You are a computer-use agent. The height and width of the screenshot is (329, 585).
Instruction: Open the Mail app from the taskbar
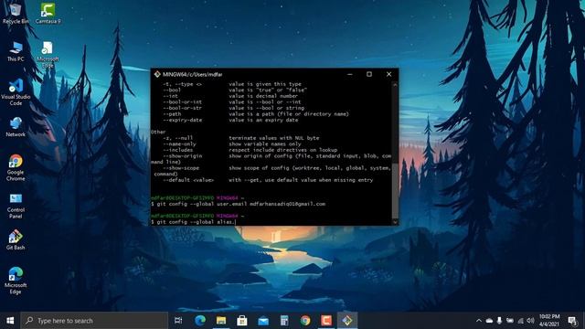[x=263, y=321]
